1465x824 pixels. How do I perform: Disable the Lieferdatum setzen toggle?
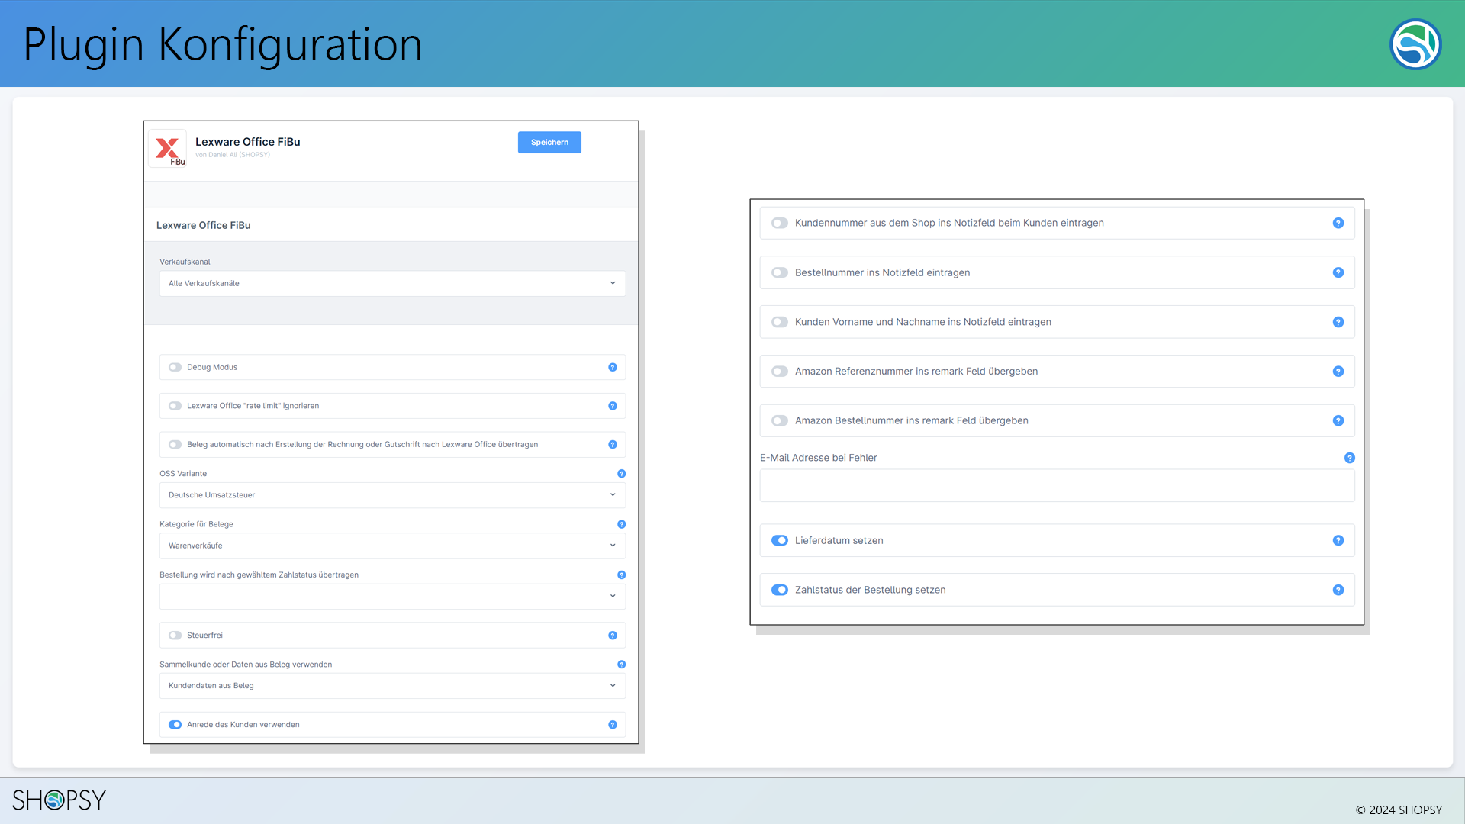coord(780,541)
